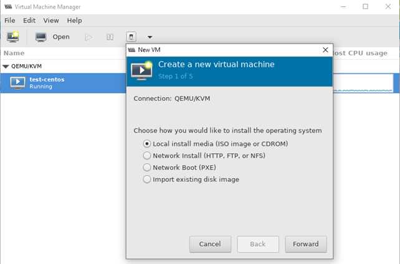Image resolution: width=400 pixels, height=264 pixels.
Task: Select Import existing disk image option
Action: point(146,179)
